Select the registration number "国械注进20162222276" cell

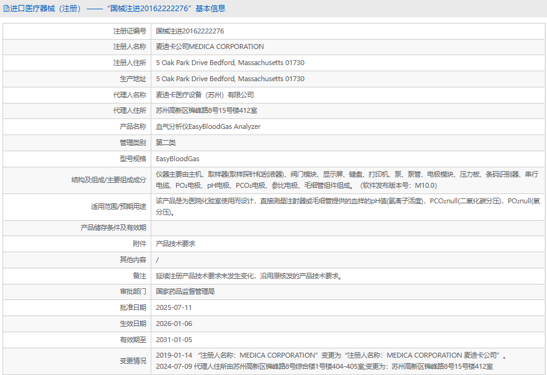pos(190,31)
